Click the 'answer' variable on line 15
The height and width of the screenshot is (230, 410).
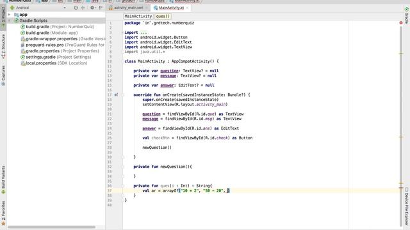[x=167, y=85]
